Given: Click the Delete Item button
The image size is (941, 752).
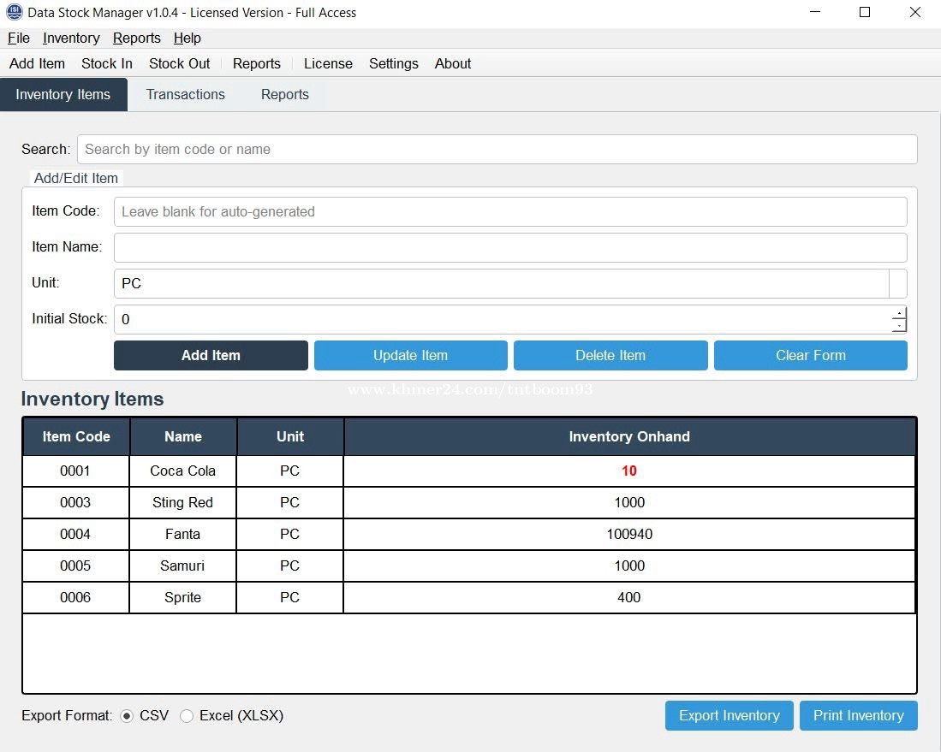Looking at the screenshot, I should click(x=610, y=356).
